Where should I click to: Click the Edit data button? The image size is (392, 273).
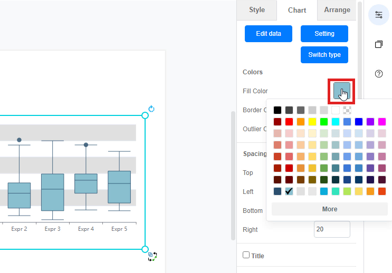point(269,34)
